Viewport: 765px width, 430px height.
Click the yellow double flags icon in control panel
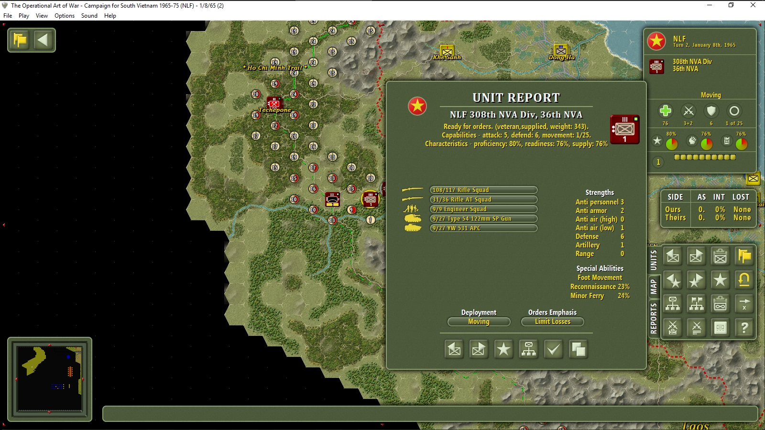click(744, 257)
